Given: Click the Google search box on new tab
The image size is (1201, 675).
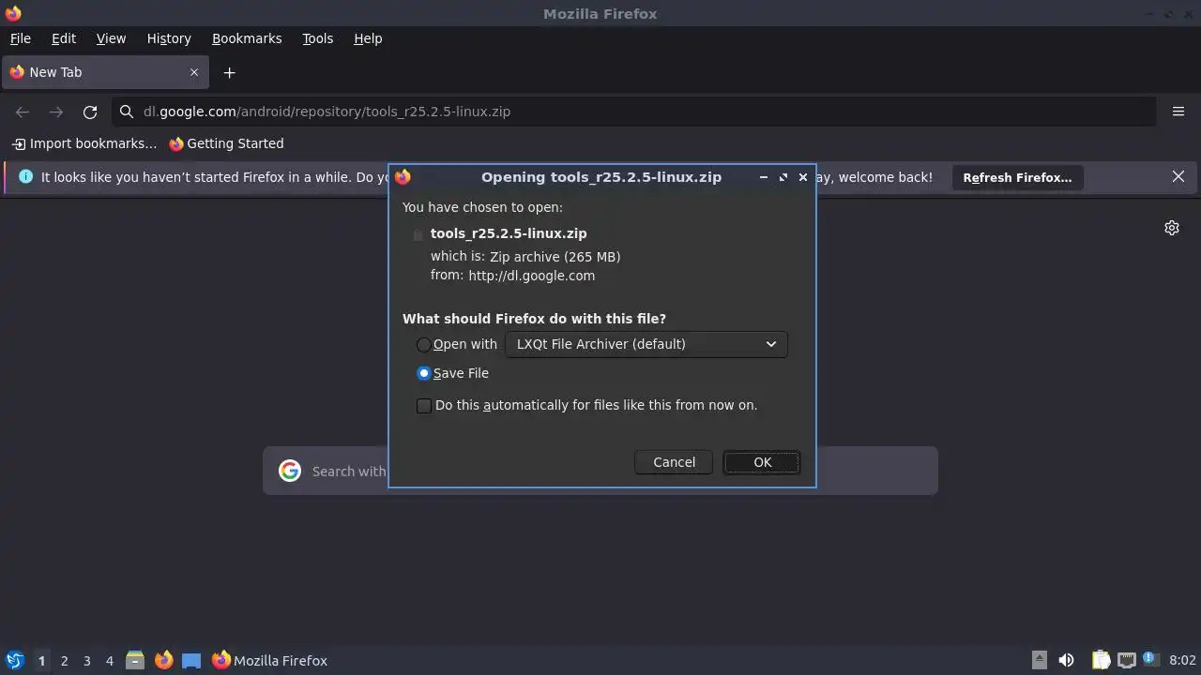Looking at the screenshot, I should [600, 471].
